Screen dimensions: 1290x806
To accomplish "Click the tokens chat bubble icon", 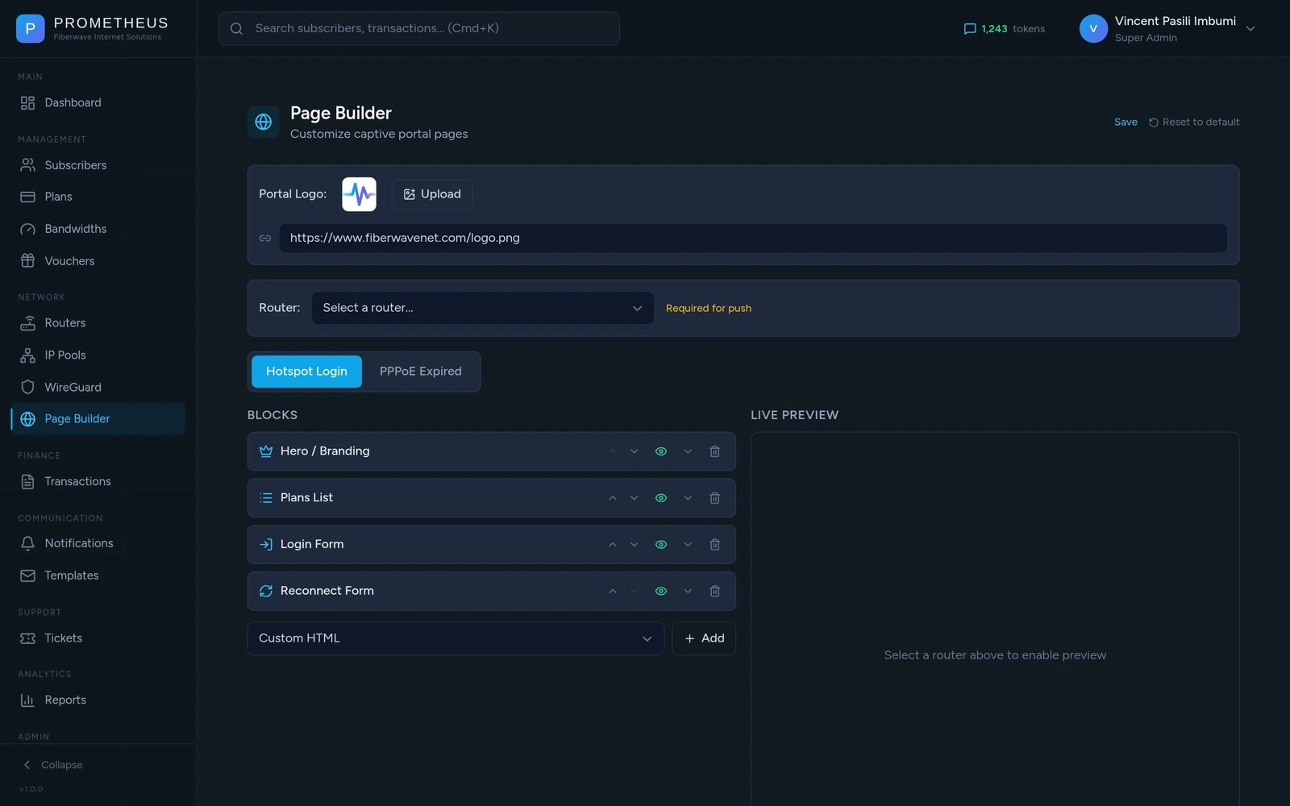I will tap(970, 28).
